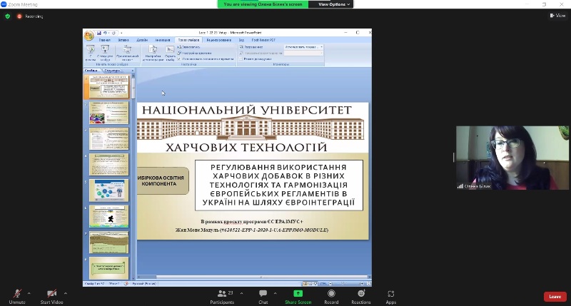Image resolution: width=571 pixels, height=306 pixels.
Task: Click Record button in Zoom toolbar
Action: 331,297
